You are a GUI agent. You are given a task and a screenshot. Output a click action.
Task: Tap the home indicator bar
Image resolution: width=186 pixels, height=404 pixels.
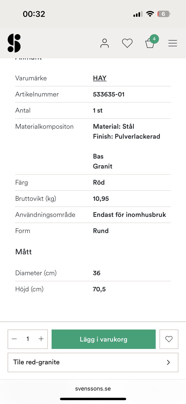93,399
